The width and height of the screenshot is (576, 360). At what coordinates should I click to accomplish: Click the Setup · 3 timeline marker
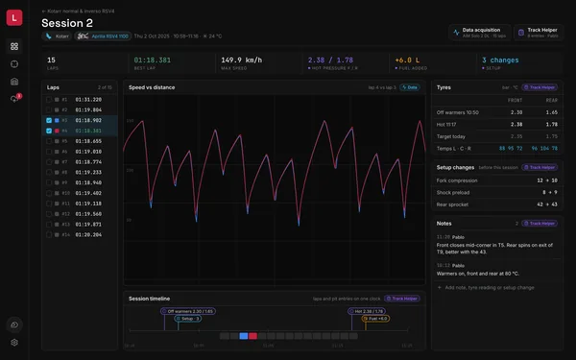(x=188, y=319)
